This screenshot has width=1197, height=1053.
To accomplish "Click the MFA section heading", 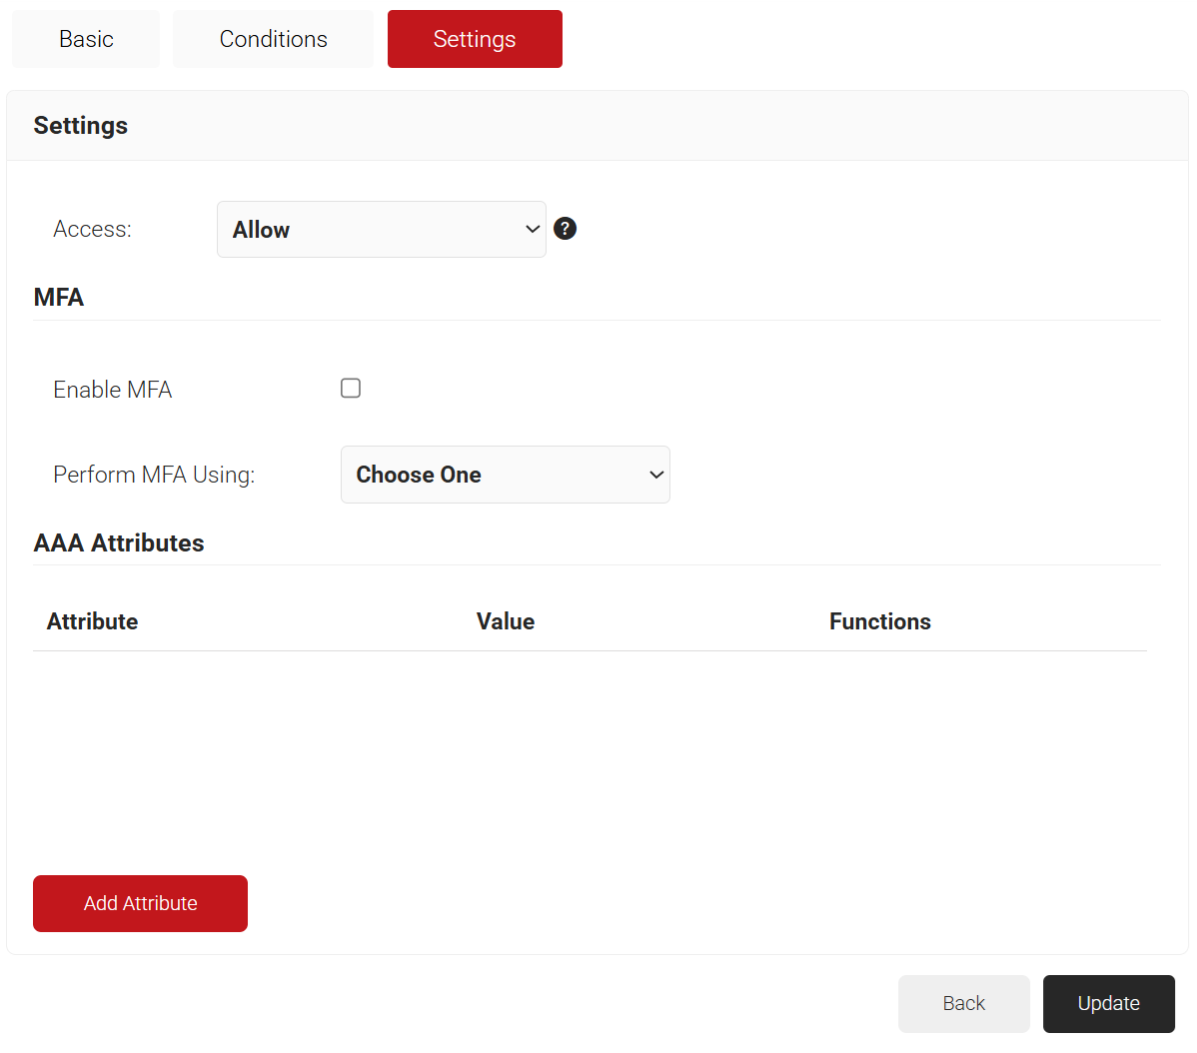I will point(59,298).
